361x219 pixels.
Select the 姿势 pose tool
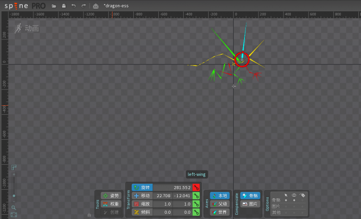[x=111, y=196]
